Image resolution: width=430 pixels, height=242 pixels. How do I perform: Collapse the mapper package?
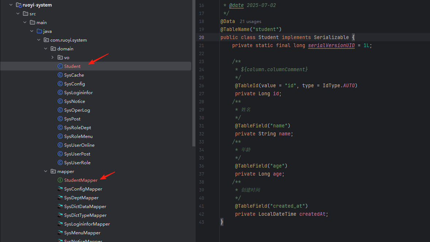[x=46, y=171]
